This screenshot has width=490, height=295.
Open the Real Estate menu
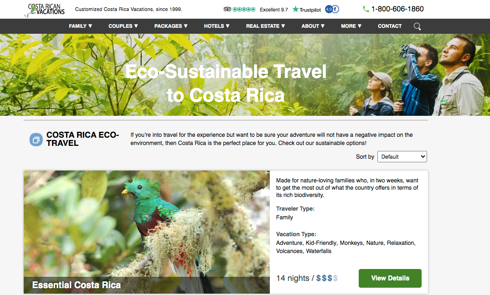coord(265,26)
